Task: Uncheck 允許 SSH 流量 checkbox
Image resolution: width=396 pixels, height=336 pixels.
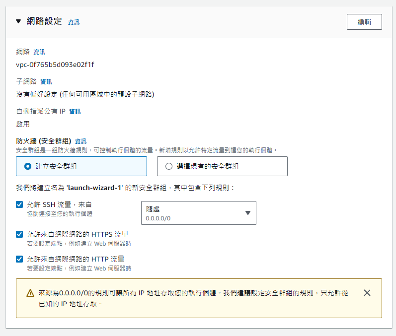Action: (x=19, y=204)
